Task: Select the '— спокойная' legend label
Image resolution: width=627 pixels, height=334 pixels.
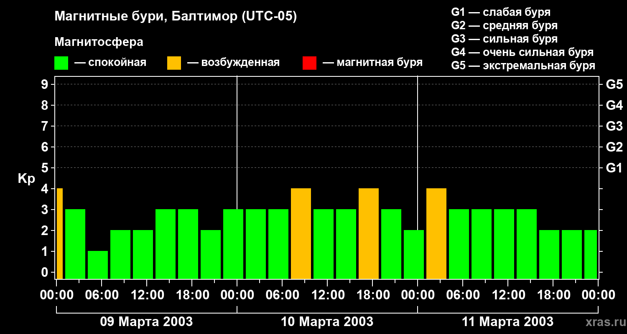Action: pyautogui.click(x=110, y=63)
